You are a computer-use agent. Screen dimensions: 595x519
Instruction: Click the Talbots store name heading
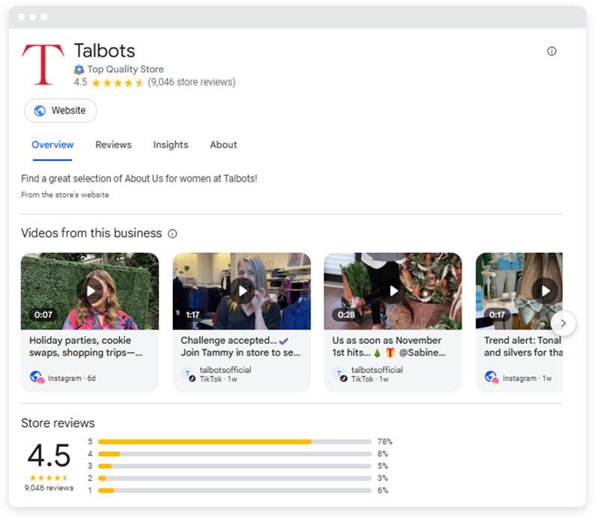click(104, 51)
